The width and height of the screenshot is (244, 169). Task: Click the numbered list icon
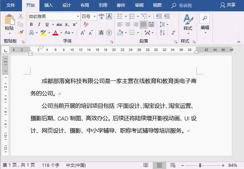click(x=132, y=16)
